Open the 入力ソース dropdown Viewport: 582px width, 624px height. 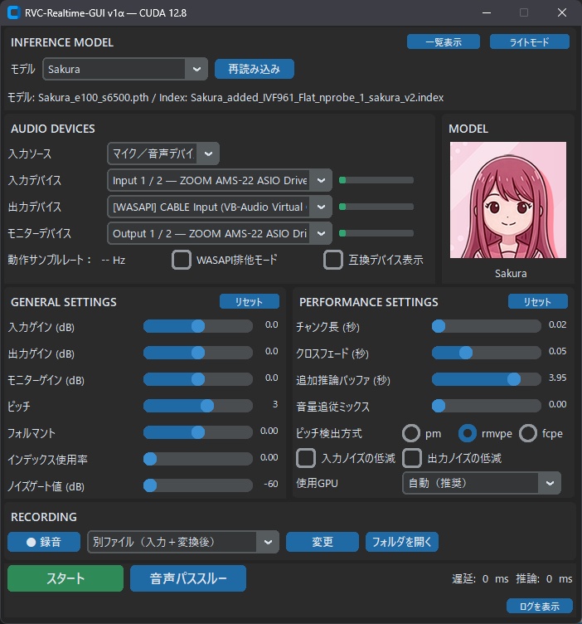tap(163, 154)
